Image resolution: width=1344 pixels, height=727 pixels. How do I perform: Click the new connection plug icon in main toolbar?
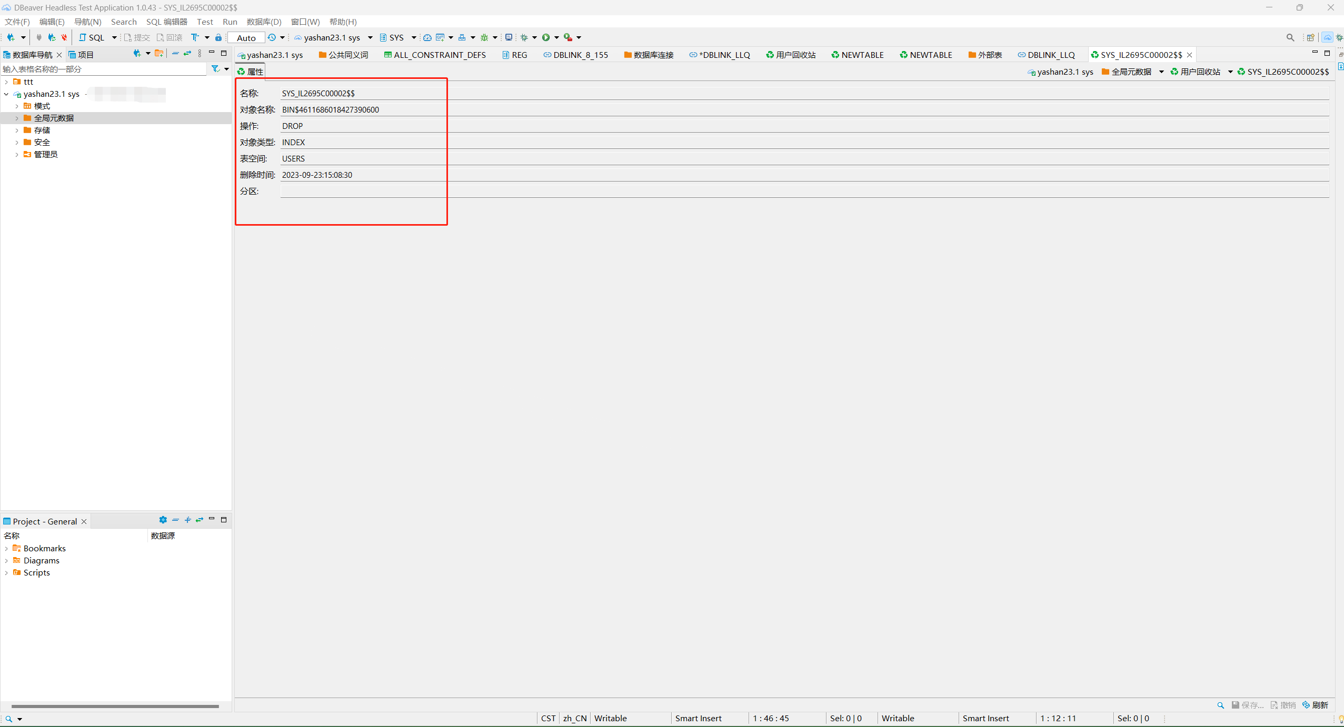11,37
